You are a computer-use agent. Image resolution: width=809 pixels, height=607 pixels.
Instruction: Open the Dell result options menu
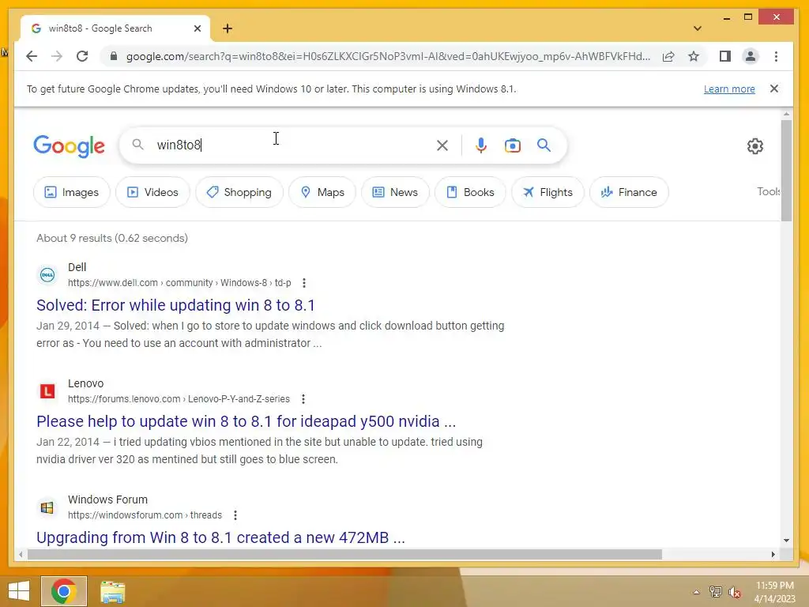click(x=304, y=283)
